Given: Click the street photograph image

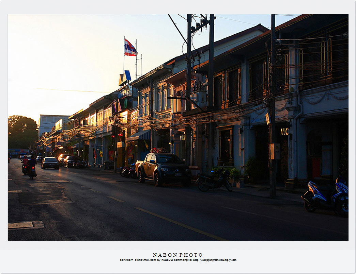Looking at the screenshot, I should pyautogui.click(x=178, y=127).
